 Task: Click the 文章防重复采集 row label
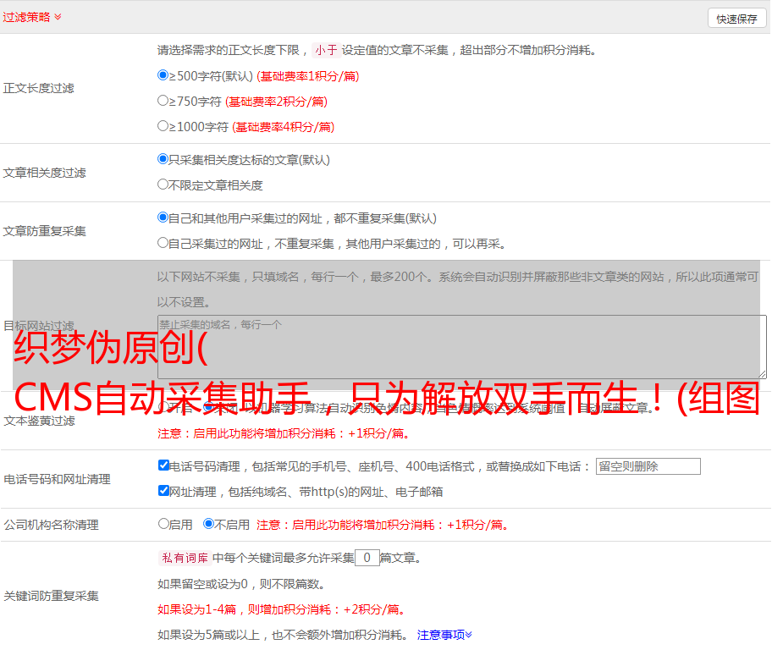point(44,231)
